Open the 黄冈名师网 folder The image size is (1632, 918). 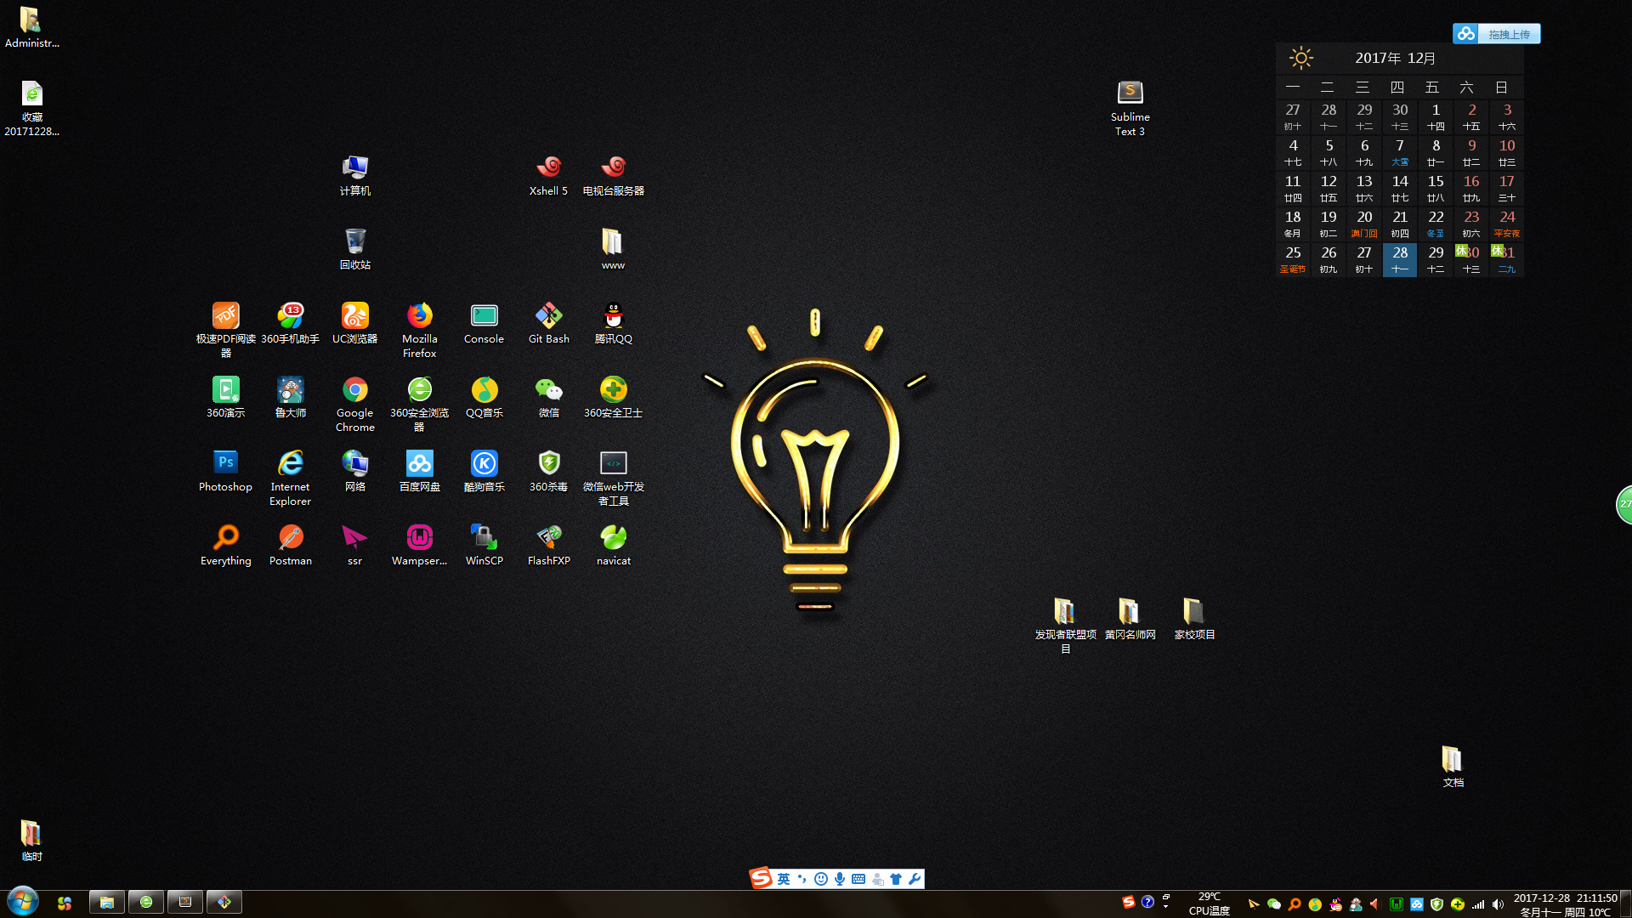point(1130,619)
